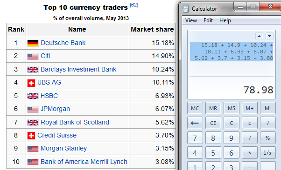Click the reciprocal 1/x button
The image size is (281, 170).
267,153
